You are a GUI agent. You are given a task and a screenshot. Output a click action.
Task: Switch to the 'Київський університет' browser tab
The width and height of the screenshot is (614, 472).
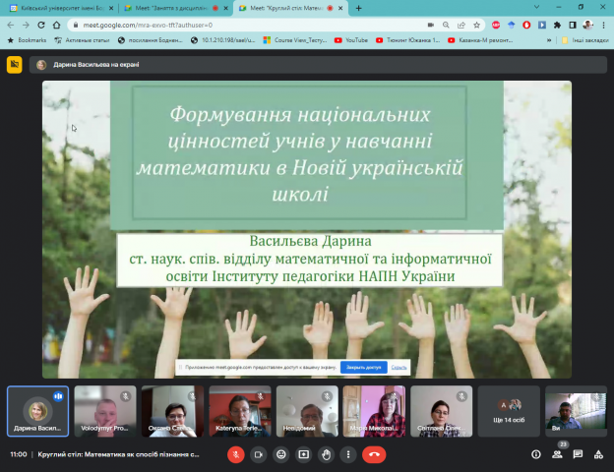pos(64,8)
